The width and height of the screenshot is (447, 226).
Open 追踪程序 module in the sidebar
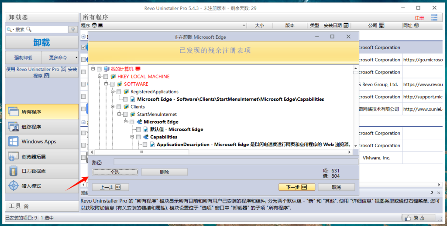pos(42,127)
